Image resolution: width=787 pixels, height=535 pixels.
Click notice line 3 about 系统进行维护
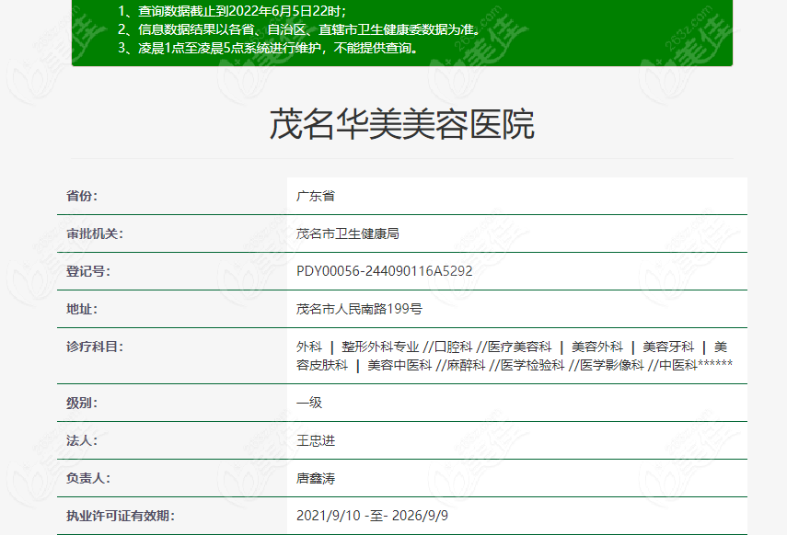[268, 48]
